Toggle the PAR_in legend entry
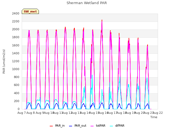 point(57,126)
